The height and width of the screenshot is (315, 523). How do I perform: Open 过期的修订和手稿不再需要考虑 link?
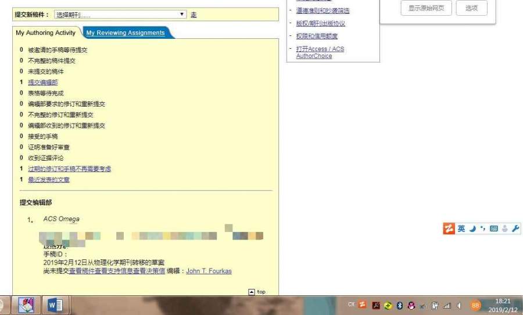(x=69, y=169)
